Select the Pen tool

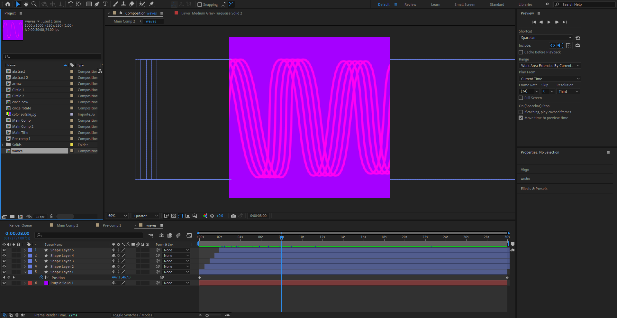(x=97, y=4)
